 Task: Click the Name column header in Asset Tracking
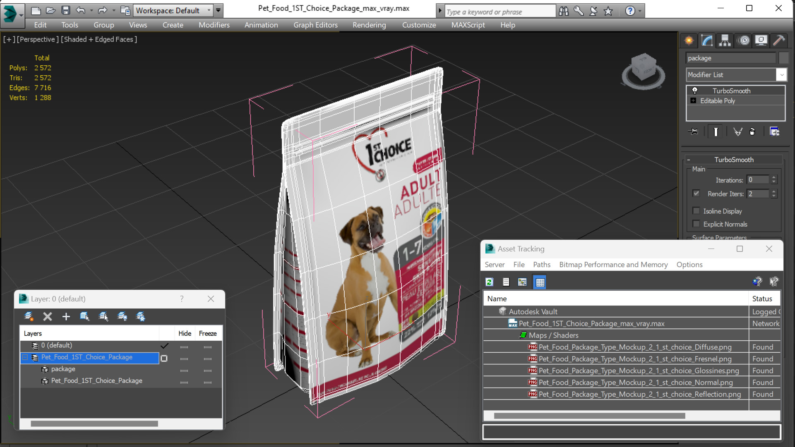click(x=616, y=299)
